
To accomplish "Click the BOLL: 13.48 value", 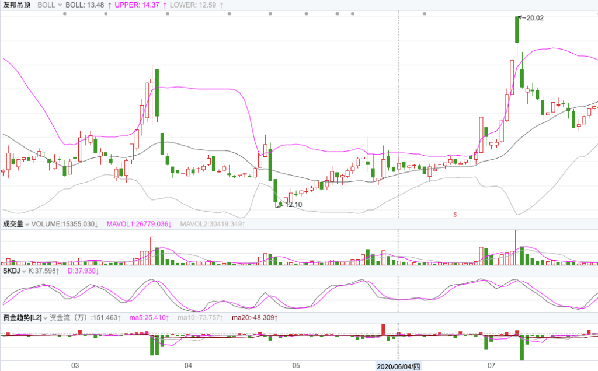I will [85, 5].
